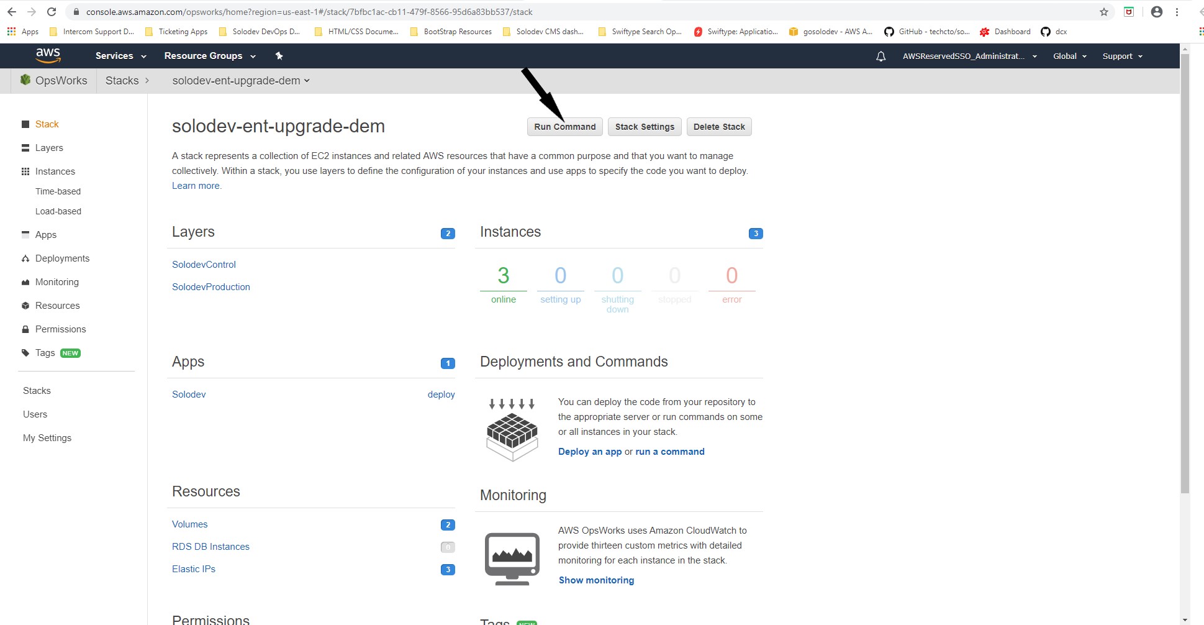Open Chrome three-dot menu

tap(1177, 12)
